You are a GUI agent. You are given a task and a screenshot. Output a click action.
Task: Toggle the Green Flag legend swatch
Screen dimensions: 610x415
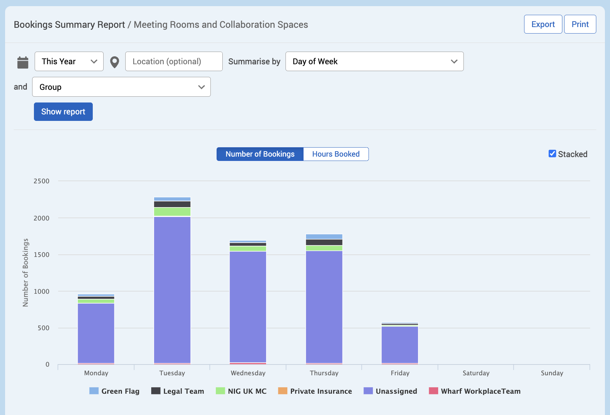[x=94, y=391]
